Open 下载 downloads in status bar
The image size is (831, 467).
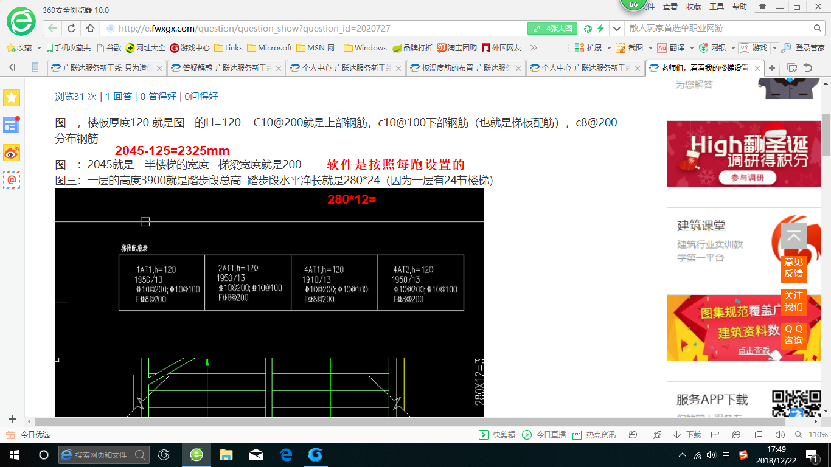(x=687, y=435)
